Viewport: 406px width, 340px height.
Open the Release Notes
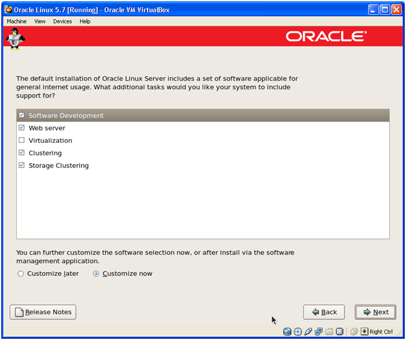(x=43, y=312)
